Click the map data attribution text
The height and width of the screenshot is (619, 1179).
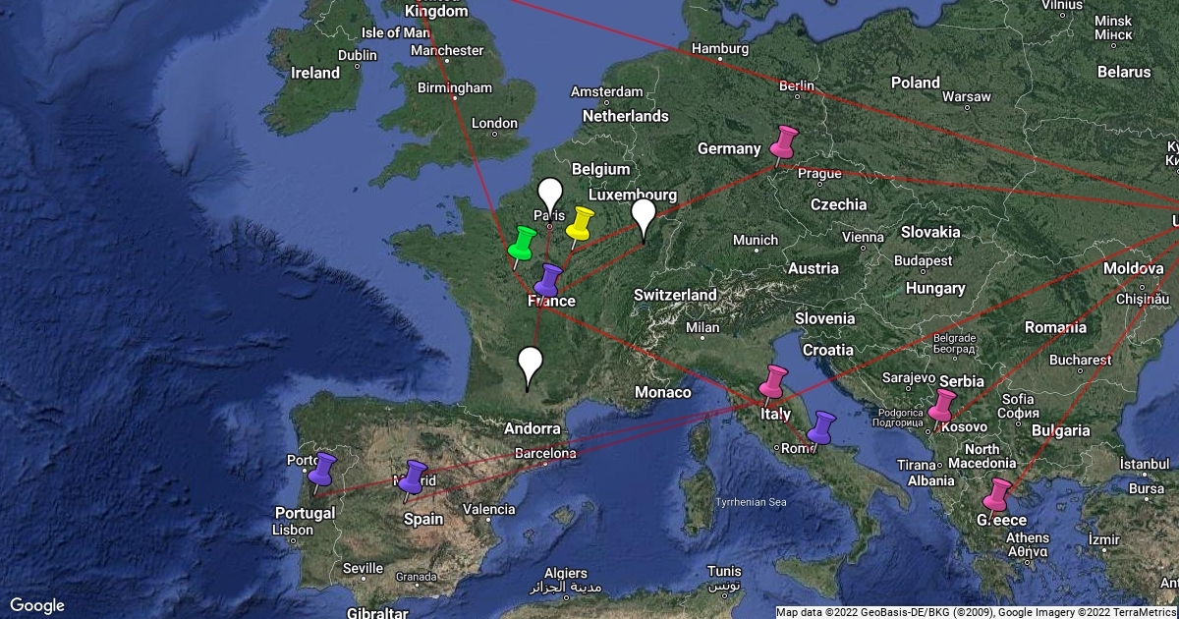[977, 612]
